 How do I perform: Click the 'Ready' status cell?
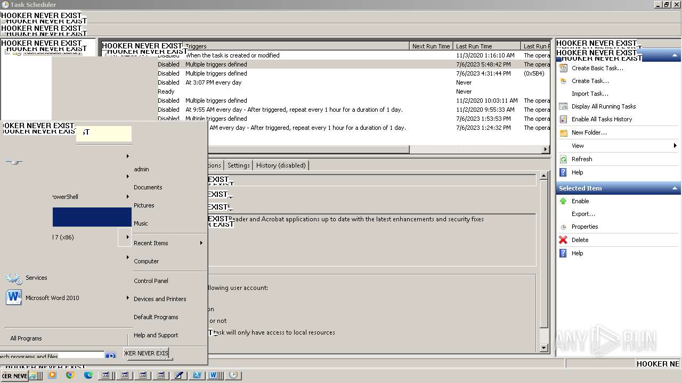(166, 91)
